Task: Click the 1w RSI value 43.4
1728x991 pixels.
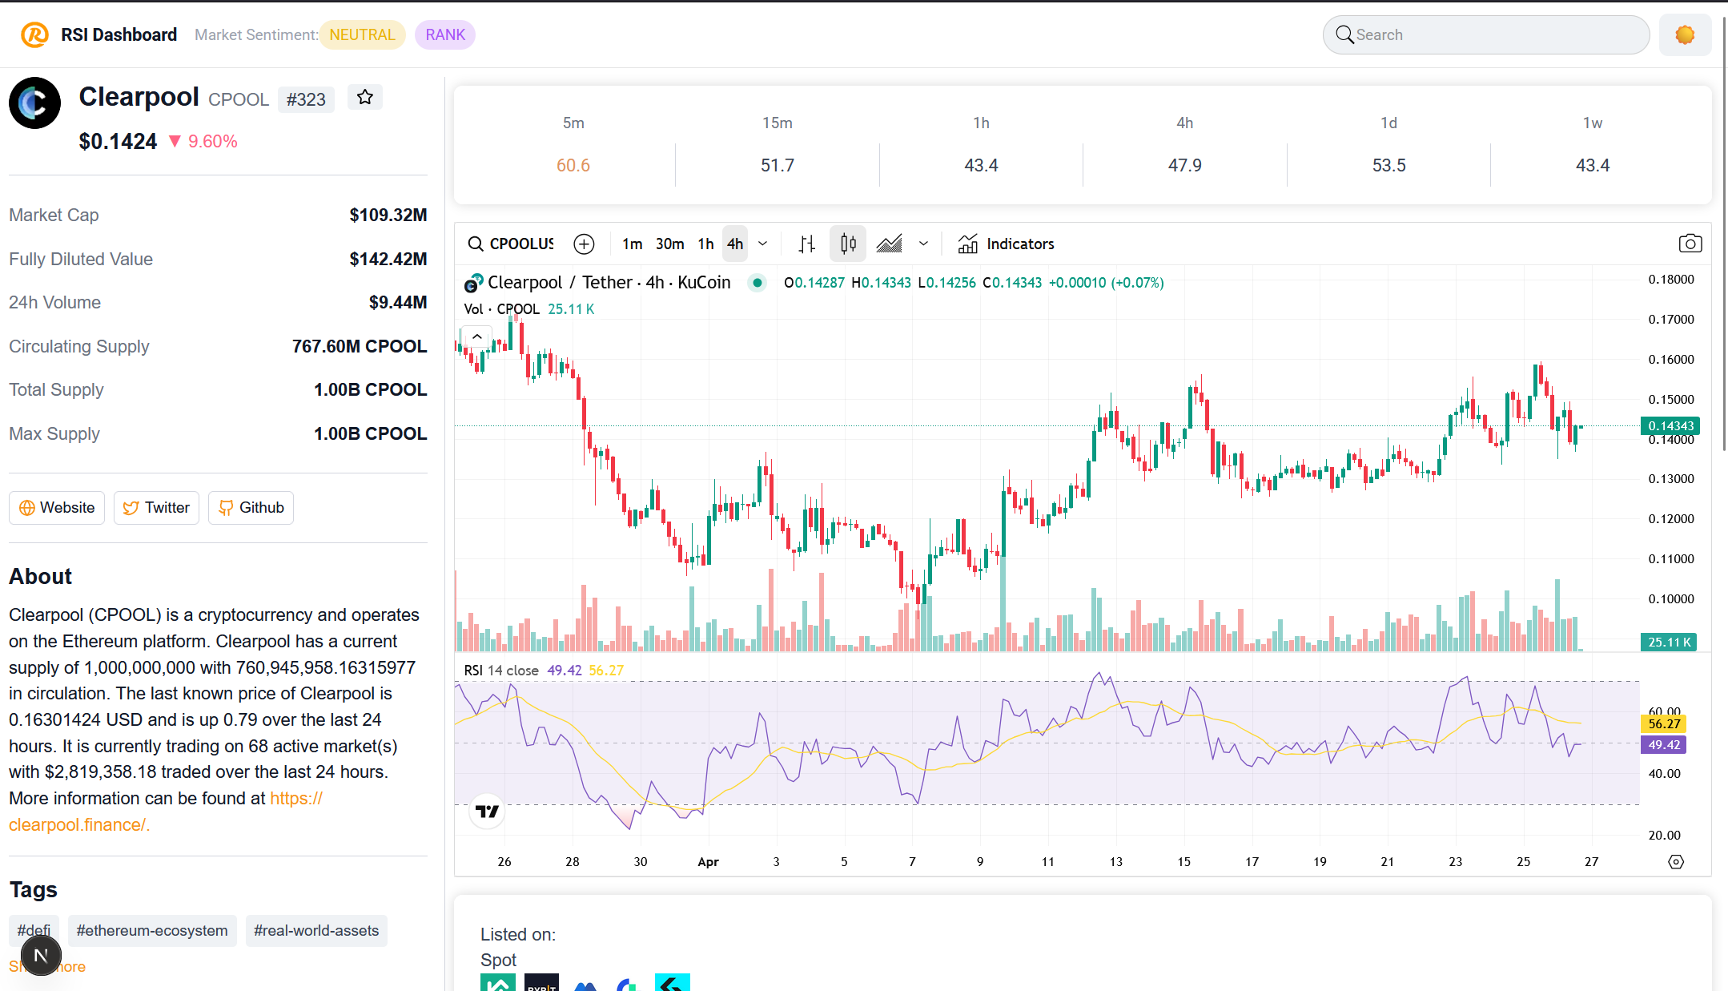Action: click(1593, 165)
